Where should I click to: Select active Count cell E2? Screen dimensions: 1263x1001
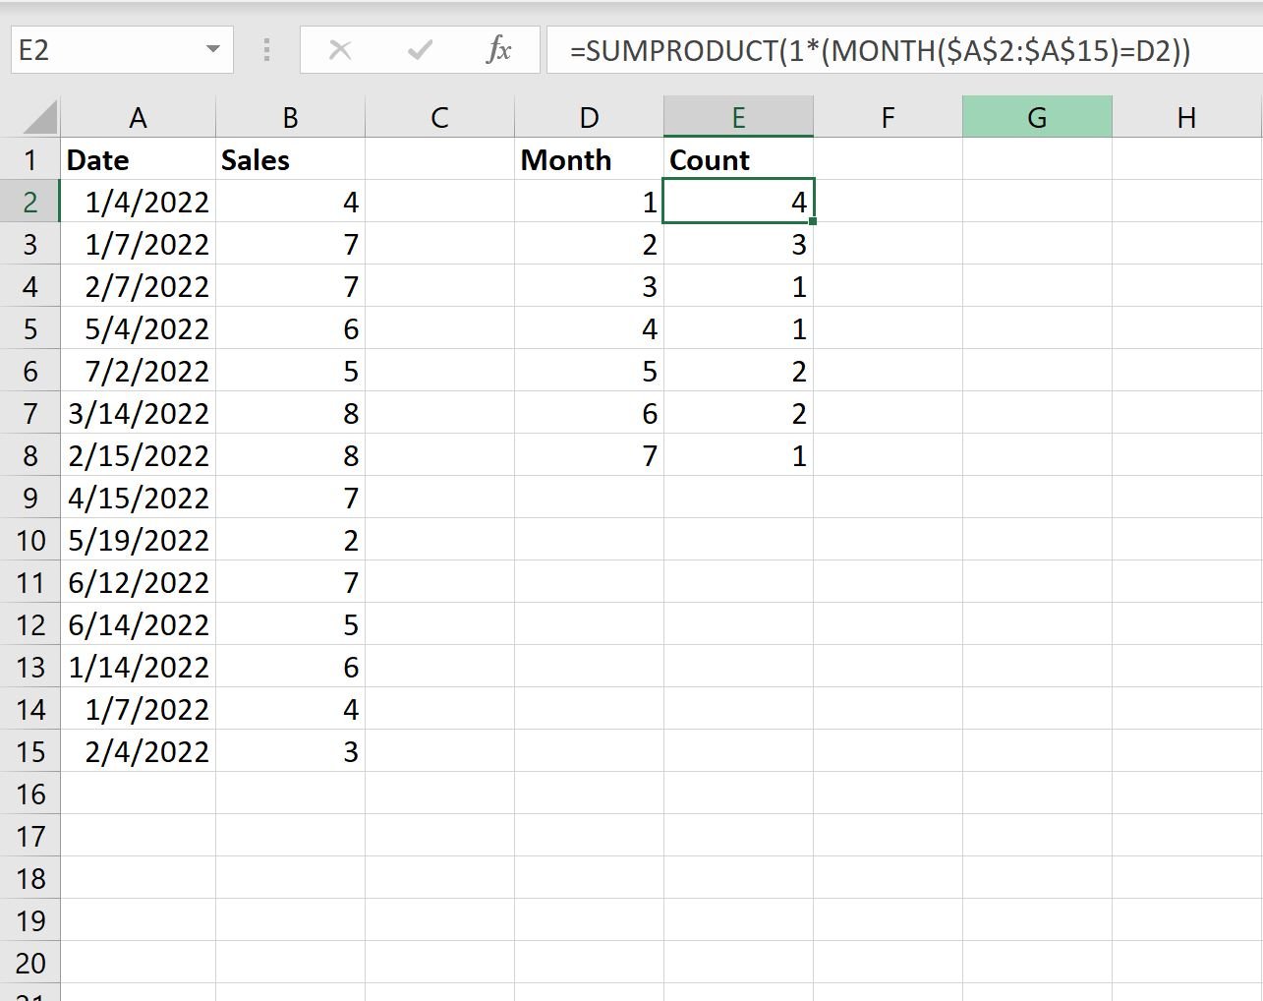[x=738, y=202]
